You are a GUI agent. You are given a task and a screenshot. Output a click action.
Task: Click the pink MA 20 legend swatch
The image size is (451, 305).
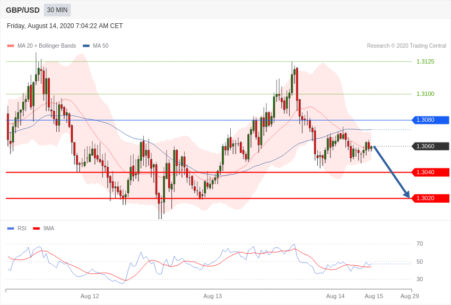(11, 46)
